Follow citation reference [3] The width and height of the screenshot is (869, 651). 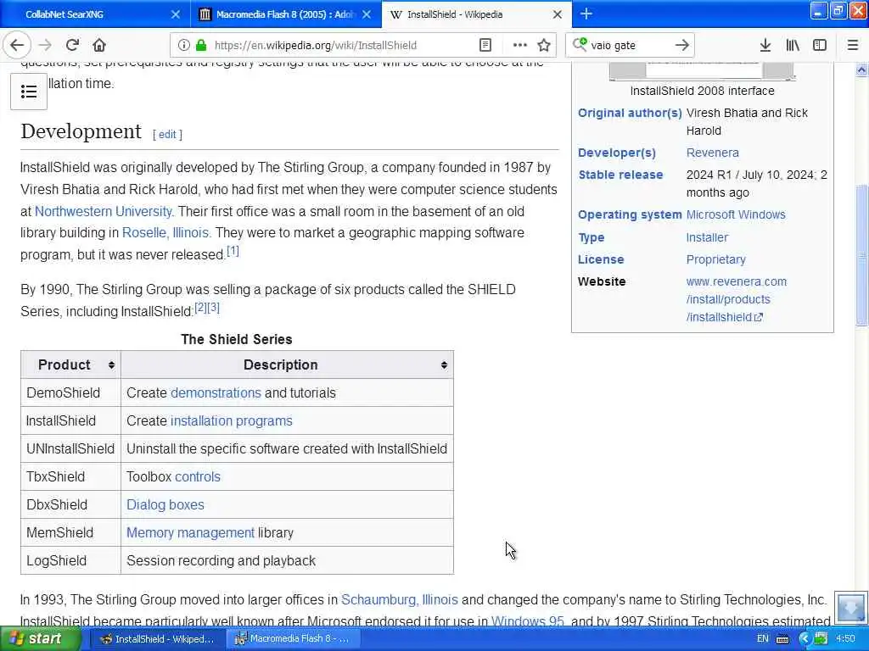click(213, 307)
